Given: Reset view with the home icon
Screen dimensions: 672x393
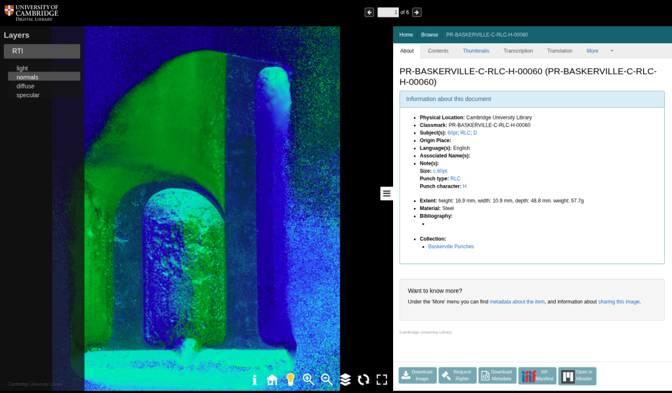Looking at the screenshot, I should point(272,380).
